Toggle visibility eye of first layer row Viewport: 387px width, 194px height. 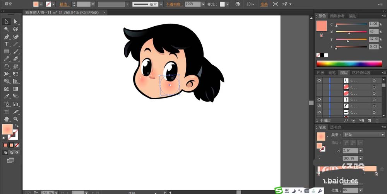[x=319, y=80]
